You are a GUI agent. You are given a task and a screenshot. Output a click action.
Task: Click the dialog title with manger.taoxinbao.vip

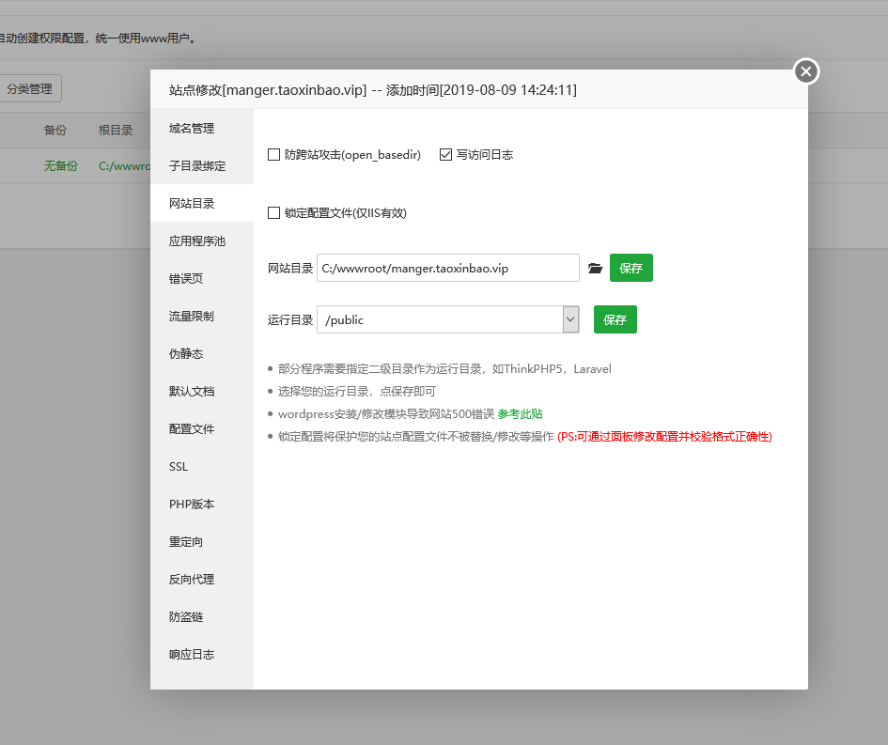point(373,90)
